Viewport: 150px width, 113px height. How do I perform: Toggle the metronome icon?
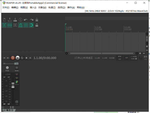tap(37, 20)
